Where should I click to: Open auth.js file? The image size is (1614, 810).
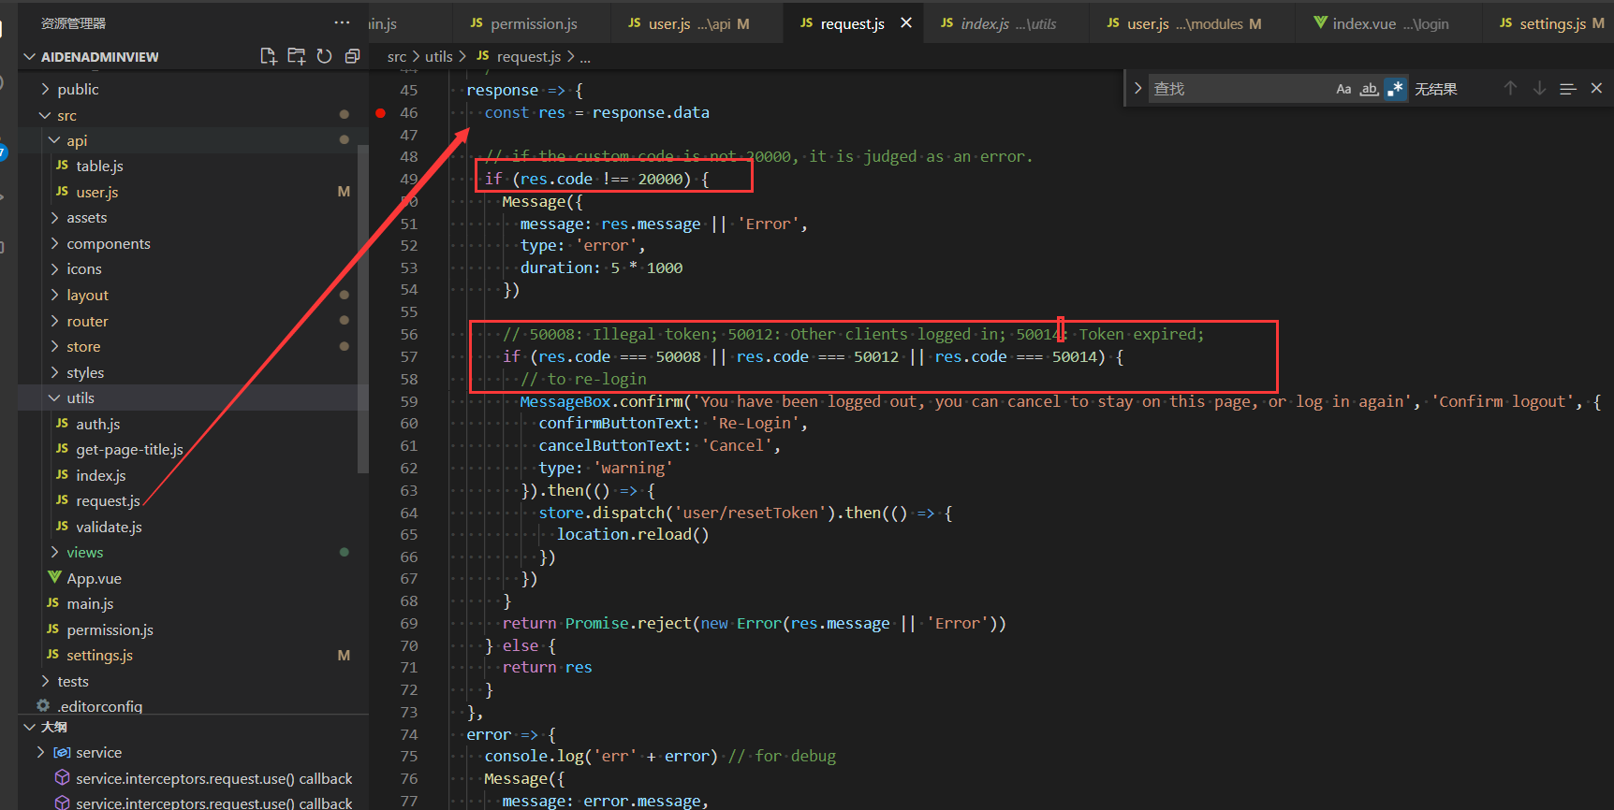coord(97,424)
